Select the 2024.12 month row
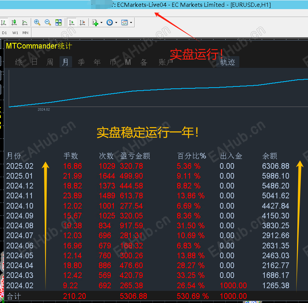The height and width of the screenshot is (303, 308). click(x=148, y=186)
